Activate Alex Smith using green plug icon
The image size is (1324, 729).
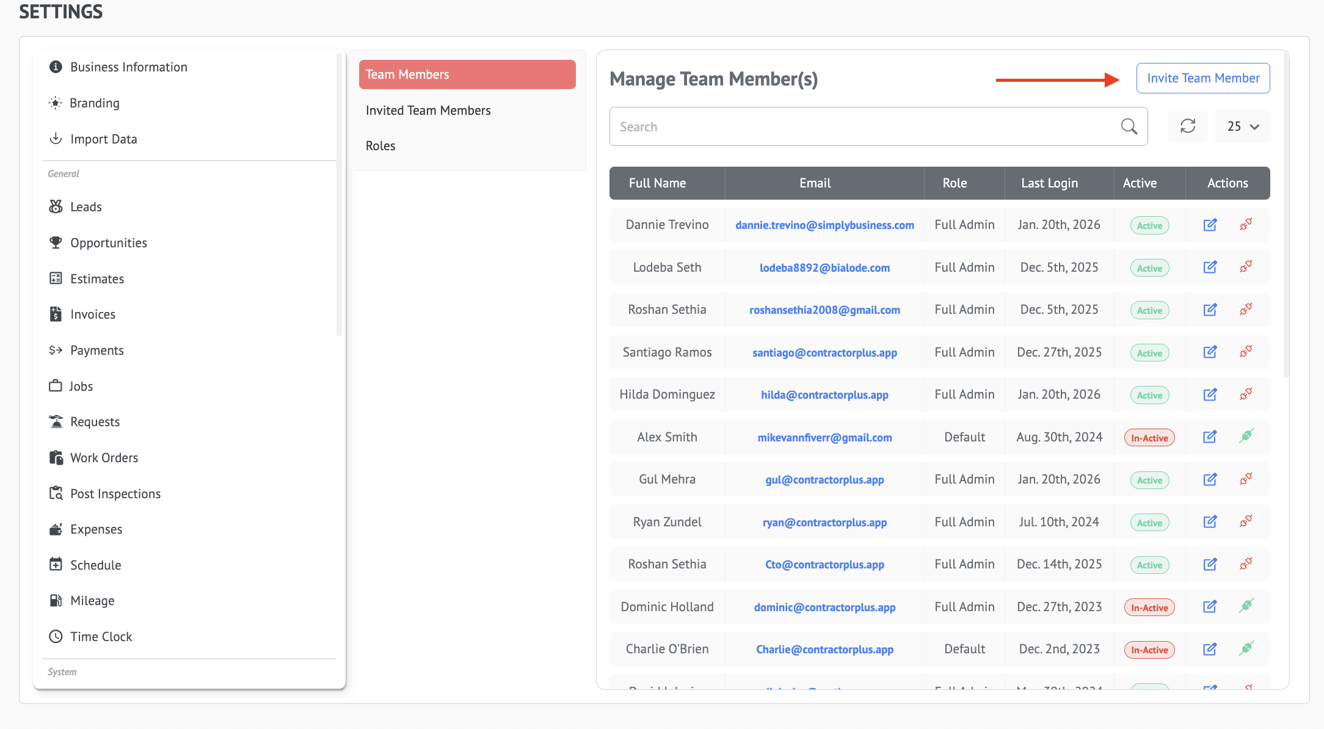(x=1246, y=436)
